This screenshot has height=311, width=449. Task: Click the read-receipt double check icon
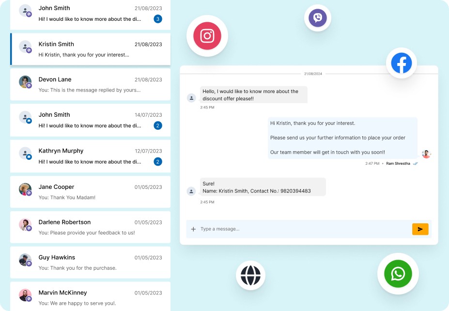(416, 164)
